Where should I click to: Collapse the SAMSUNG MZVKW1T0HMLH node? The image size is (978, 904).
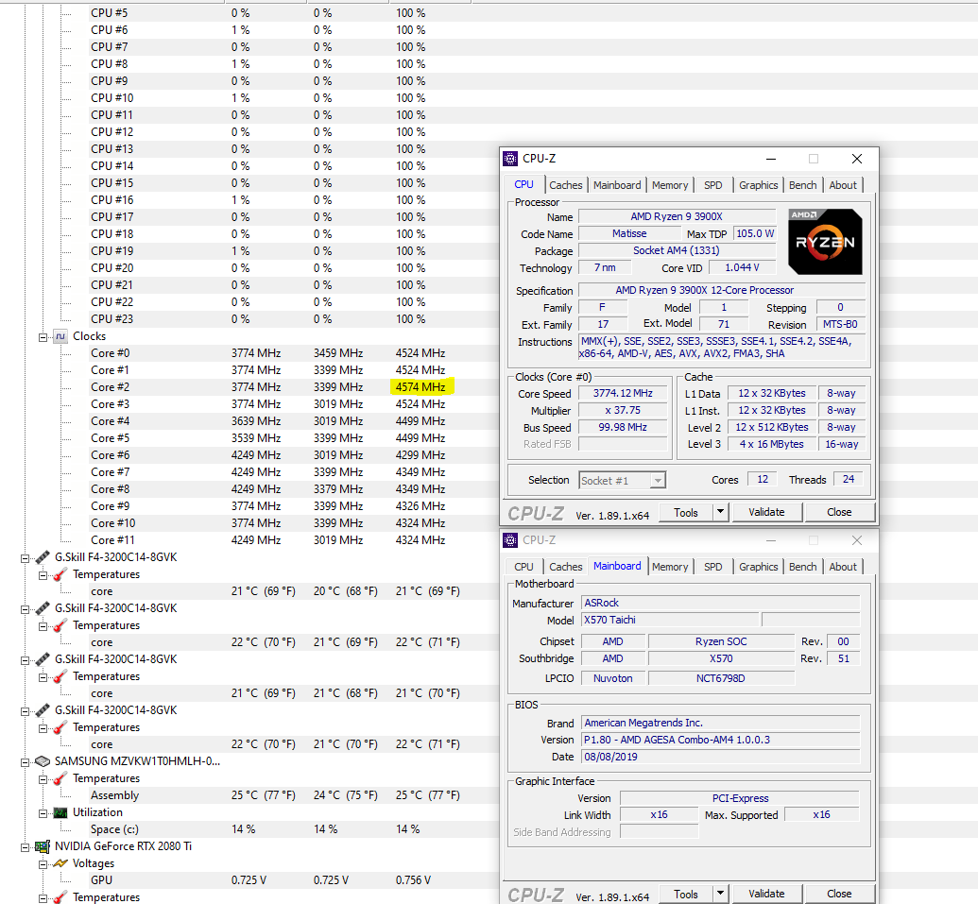pos(25,762)
